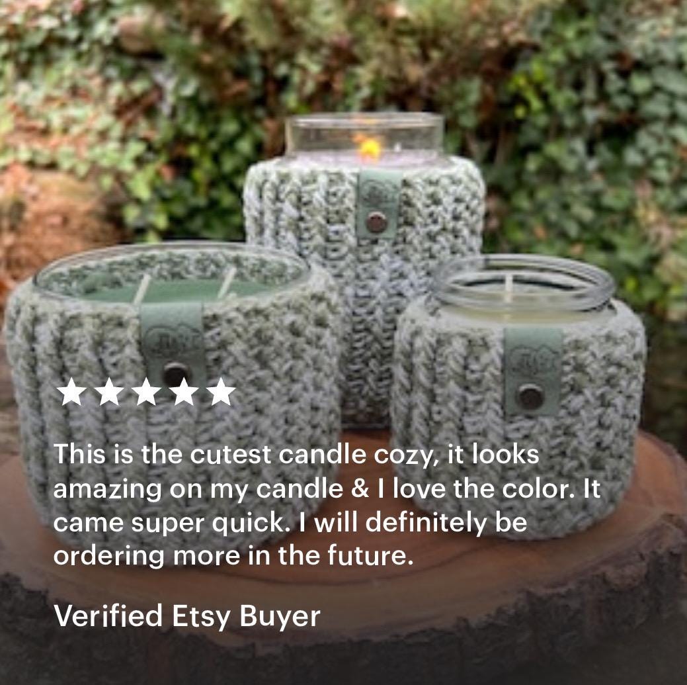
Task: Click the left wick in wide green candle
Action: (x=142, y=289)
